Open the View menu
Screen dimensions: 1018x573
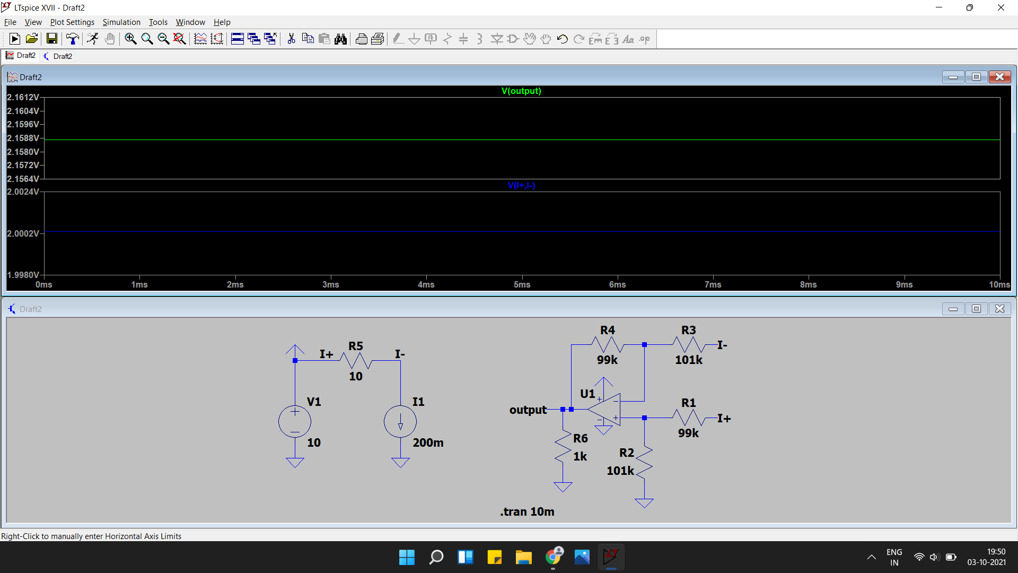coord(33,22)
